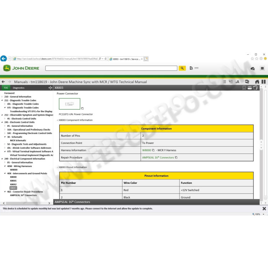Open the 100% zoom level dropdown
Image resolution: width=268 pixels, height=268 pixels.
263,214
